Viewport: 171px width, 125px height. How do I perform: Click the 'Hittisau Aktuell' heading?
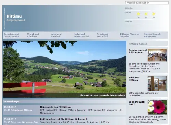(x=138, y=44)
